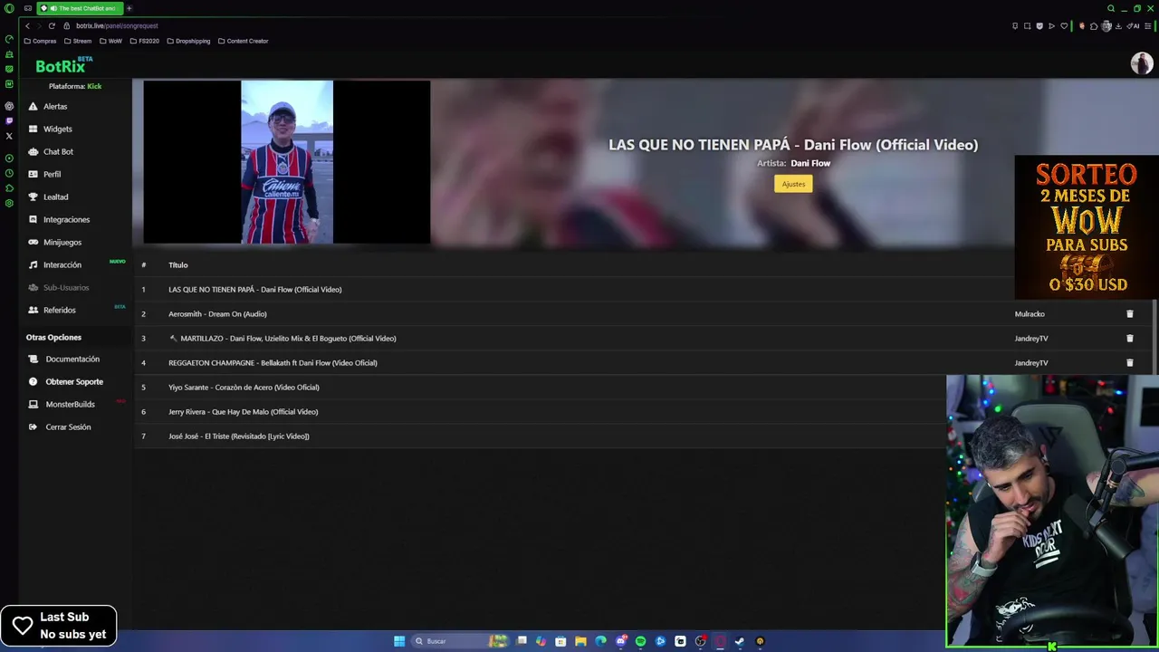Click the Twitch icon in browser sidebar
1159x652 pixels.
9,120
